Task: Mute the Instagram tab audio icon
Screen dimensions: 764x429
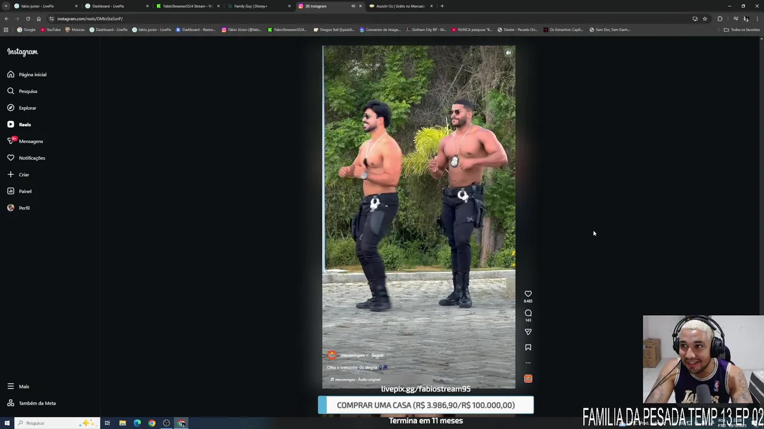Action: tap(353, 6)
